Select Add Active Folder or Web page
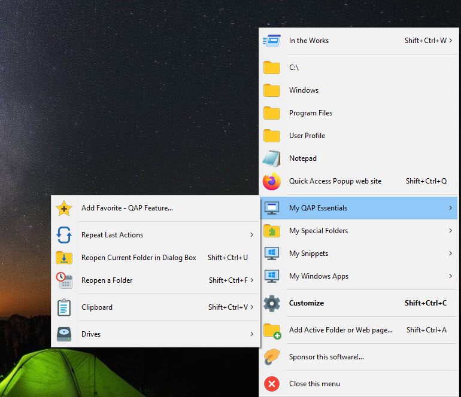 (x=359, y=330)
